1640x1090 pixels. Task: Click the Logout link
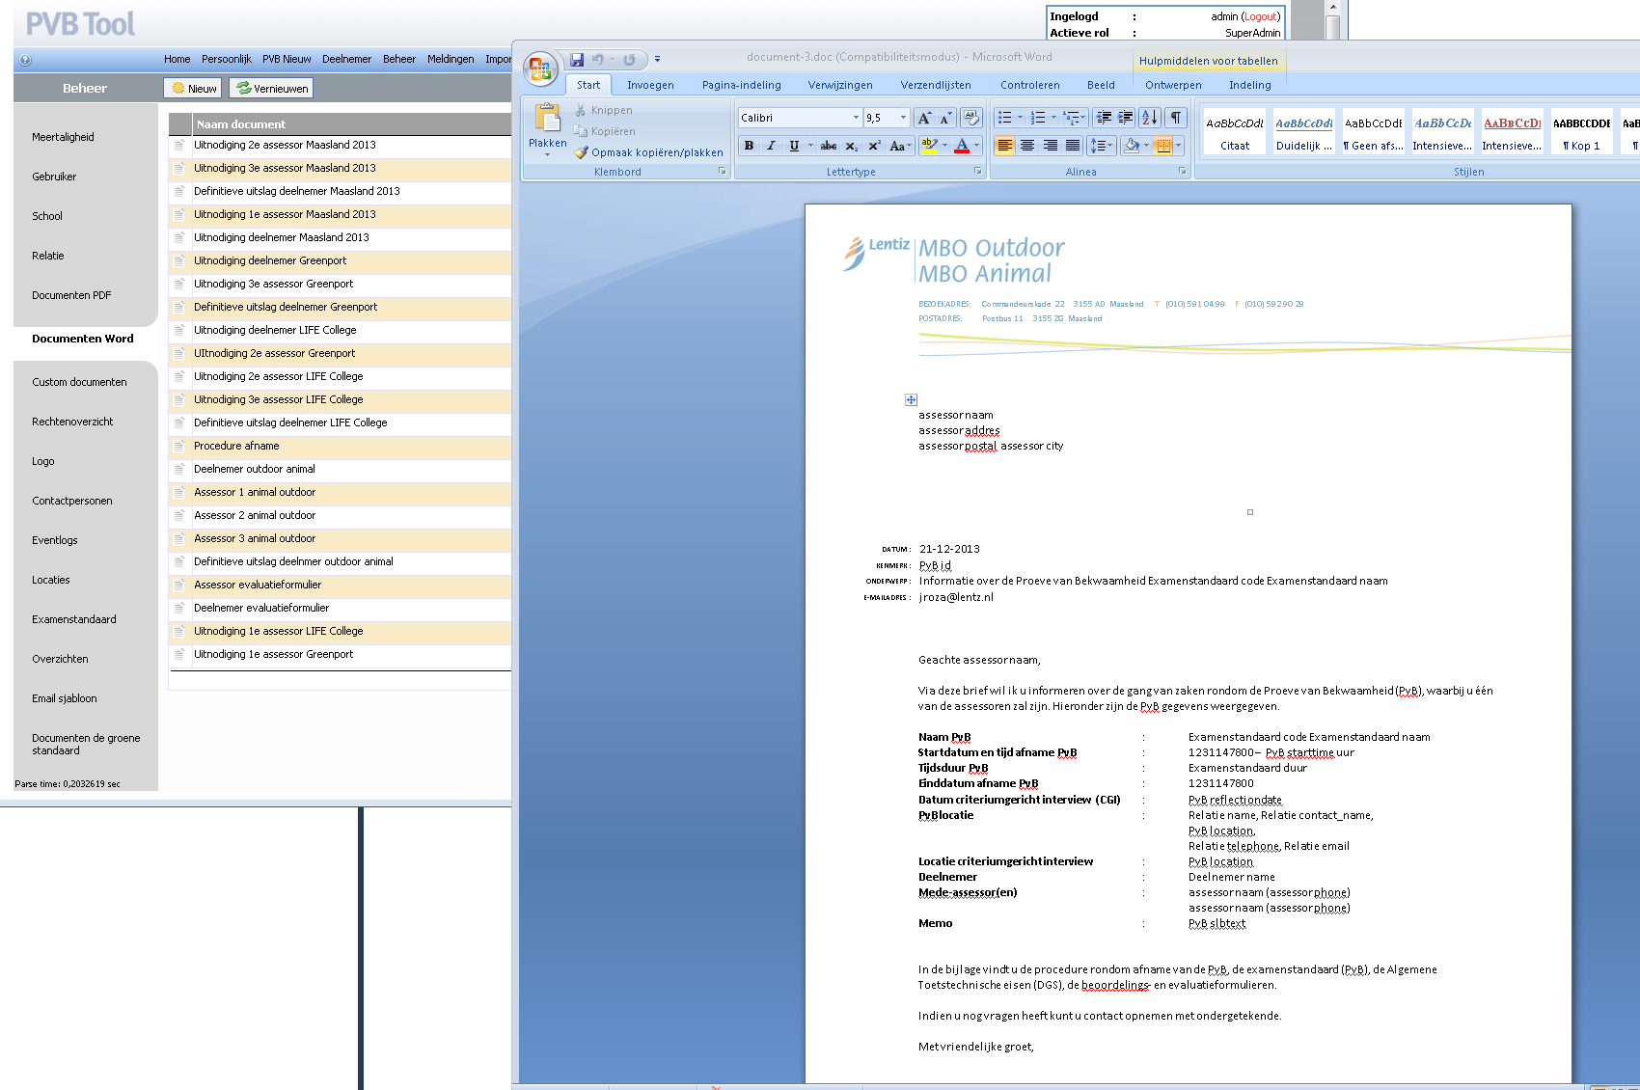(1261, 16)
